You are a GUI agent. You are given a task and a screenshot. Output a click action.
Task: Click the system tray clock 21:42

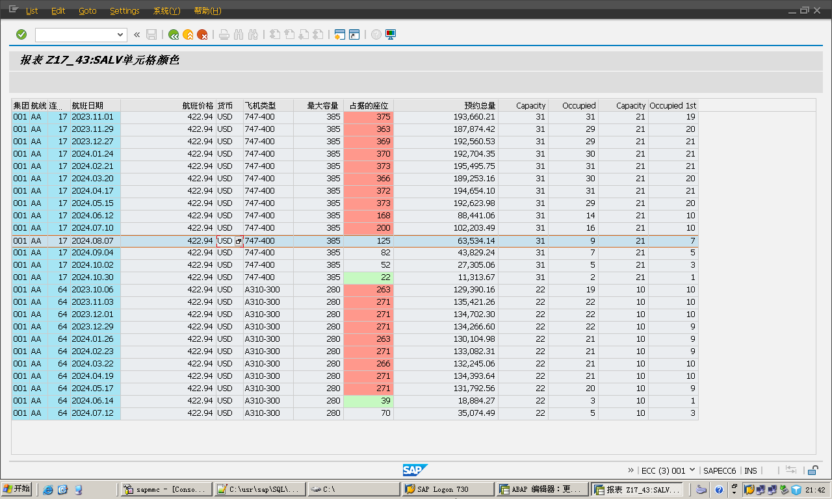tap(815, 490)
